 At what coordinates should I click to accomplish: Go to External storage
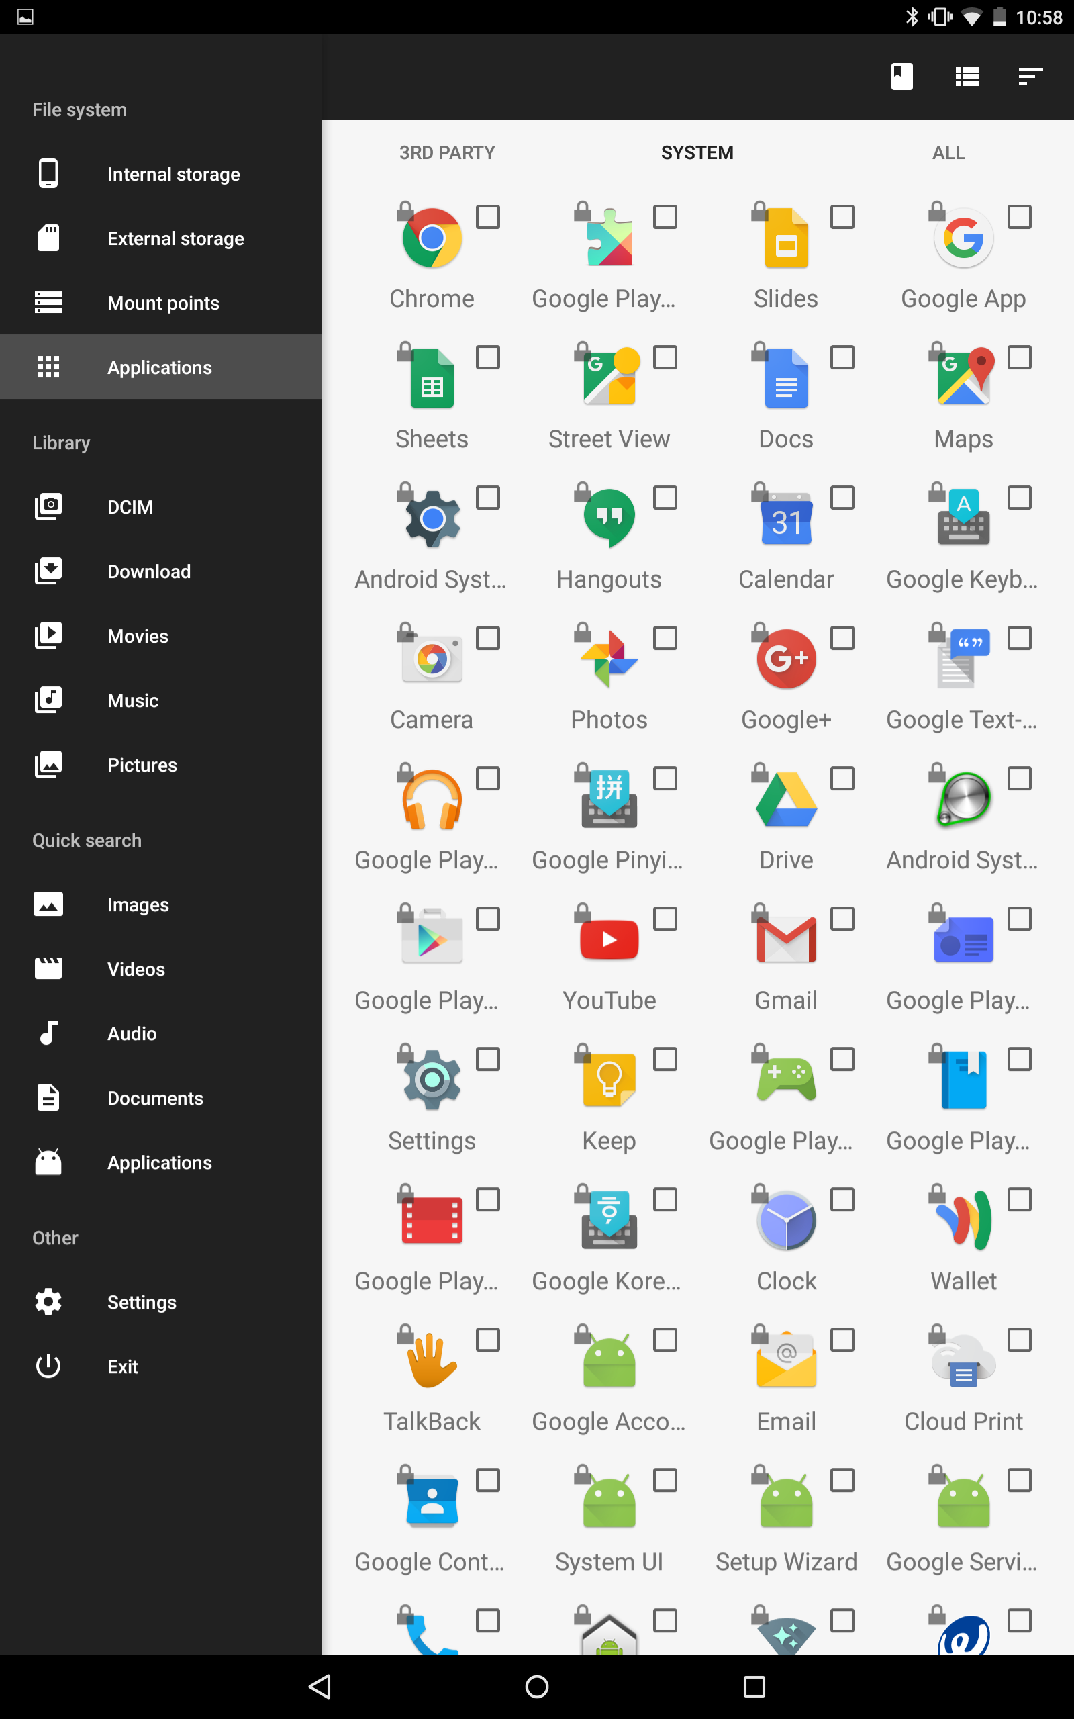coord(161,238)
